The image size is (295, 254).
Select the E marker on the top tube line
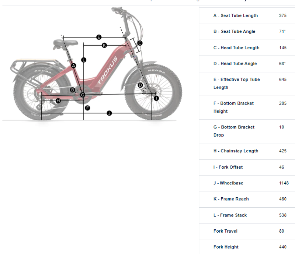[99, 37]
